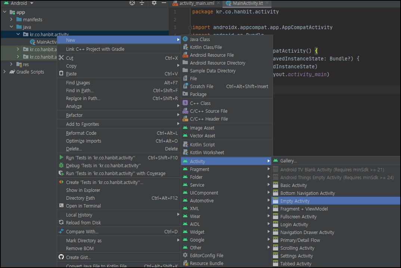Open the activity Gallery...
The image size is (401, 268).
click(336, 161)
